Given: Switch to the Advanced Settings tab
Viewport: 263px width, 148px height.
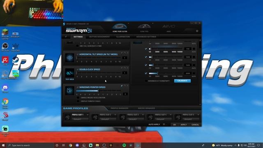Looking at the screenshot, I should [x=146, y=37].
